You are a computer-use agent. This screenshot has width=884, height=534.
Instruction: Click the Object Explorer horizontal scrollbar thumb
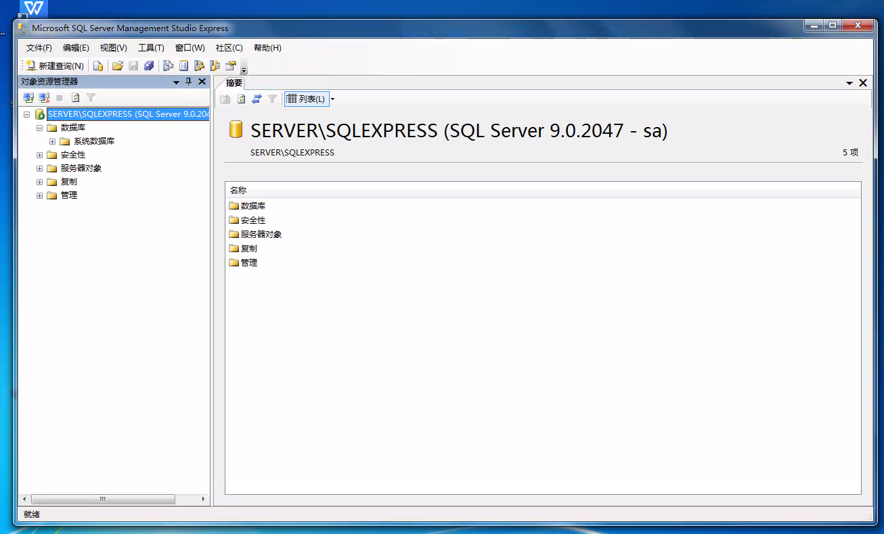click(x=103, y=499)
